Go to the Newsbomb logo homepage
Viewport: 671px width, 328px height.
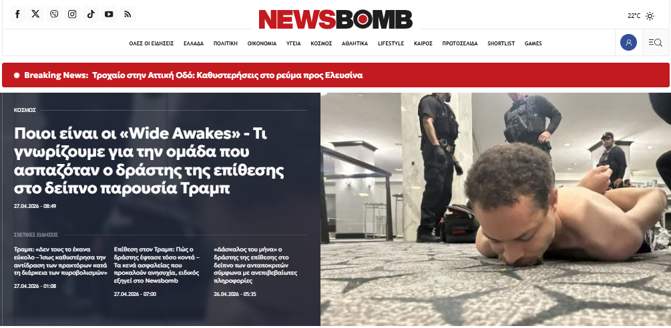[335, 19]
